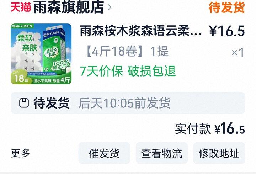The width and height of the screenshot is (256, 174).
Task: Open 雨森旗舰店 store page
Action: tap(69, 7)
